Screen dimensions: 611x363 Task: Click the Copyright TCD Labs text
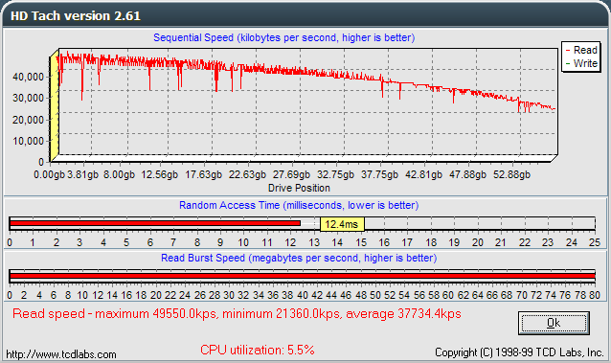point(519,352)
